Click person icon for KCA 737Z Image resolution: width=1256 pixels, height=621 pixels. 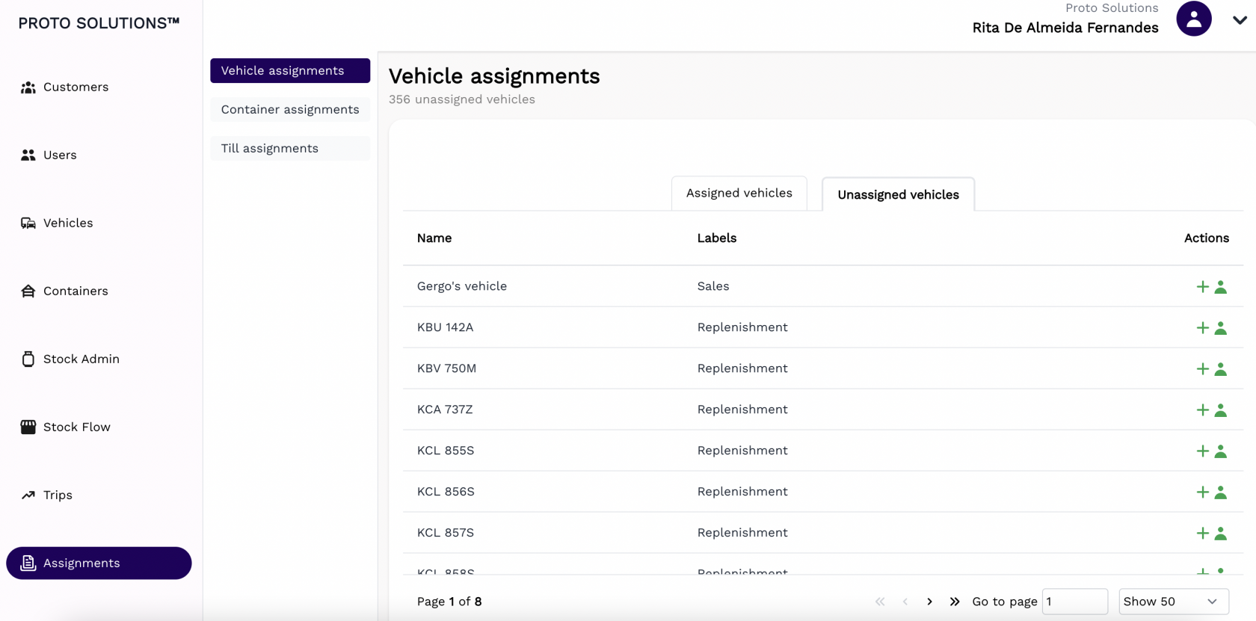click(1221, 410)
